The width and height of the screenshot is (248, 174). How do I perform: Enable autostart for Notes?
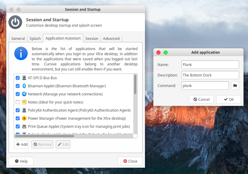[x=17, y=102]
